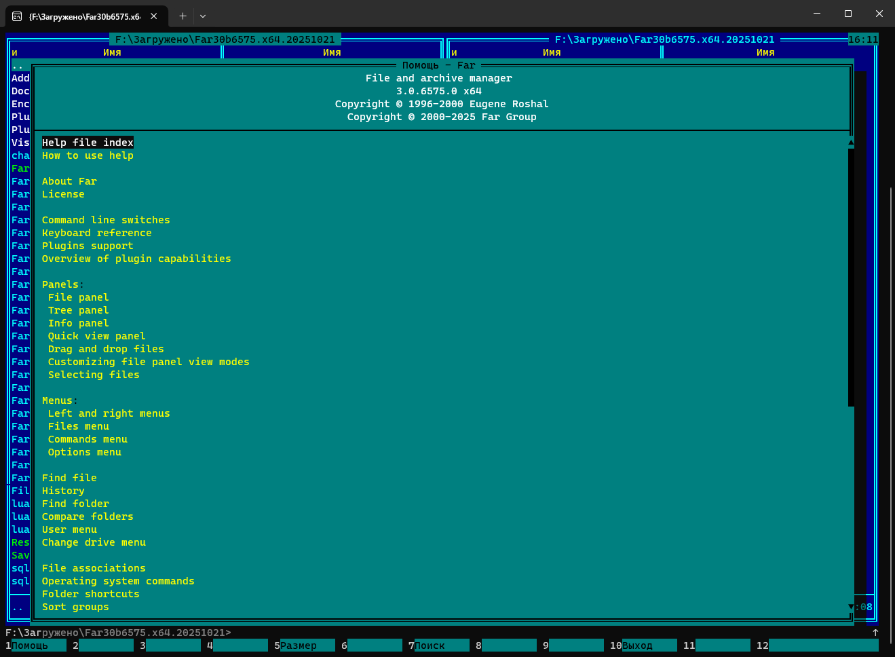This screenshot has width=895, height=657.
Task: Open the 'Compare folders' help topic
Action: [x=88, y=517]
